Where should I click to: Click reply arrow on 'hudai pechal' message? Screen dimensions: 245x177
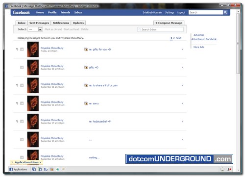[17, 121]
